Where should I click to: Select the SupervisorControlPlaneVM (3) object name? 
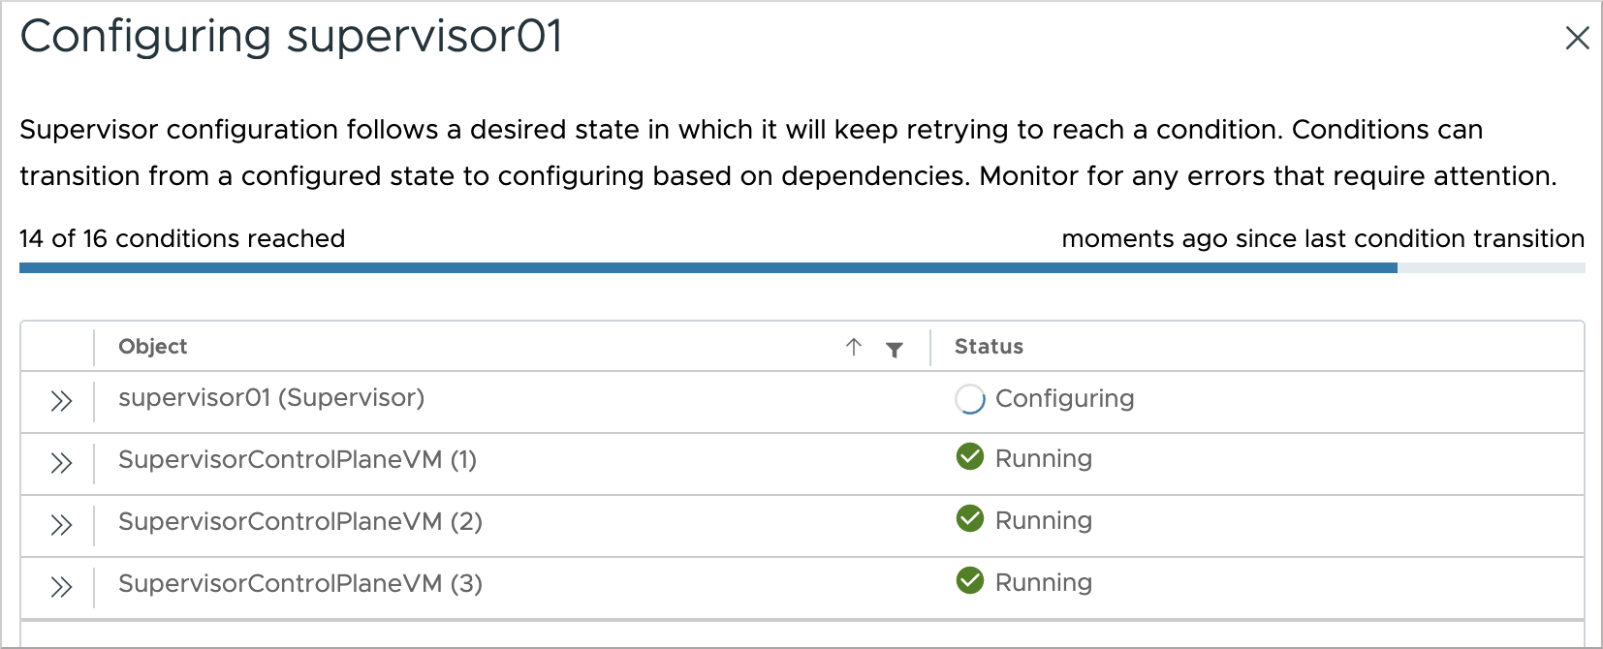[x=300, y=584]
